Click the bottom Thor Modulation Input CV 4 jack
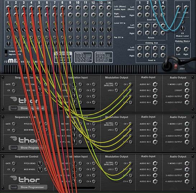This screenshot has height=193, width=196. (x=94, y=182)
